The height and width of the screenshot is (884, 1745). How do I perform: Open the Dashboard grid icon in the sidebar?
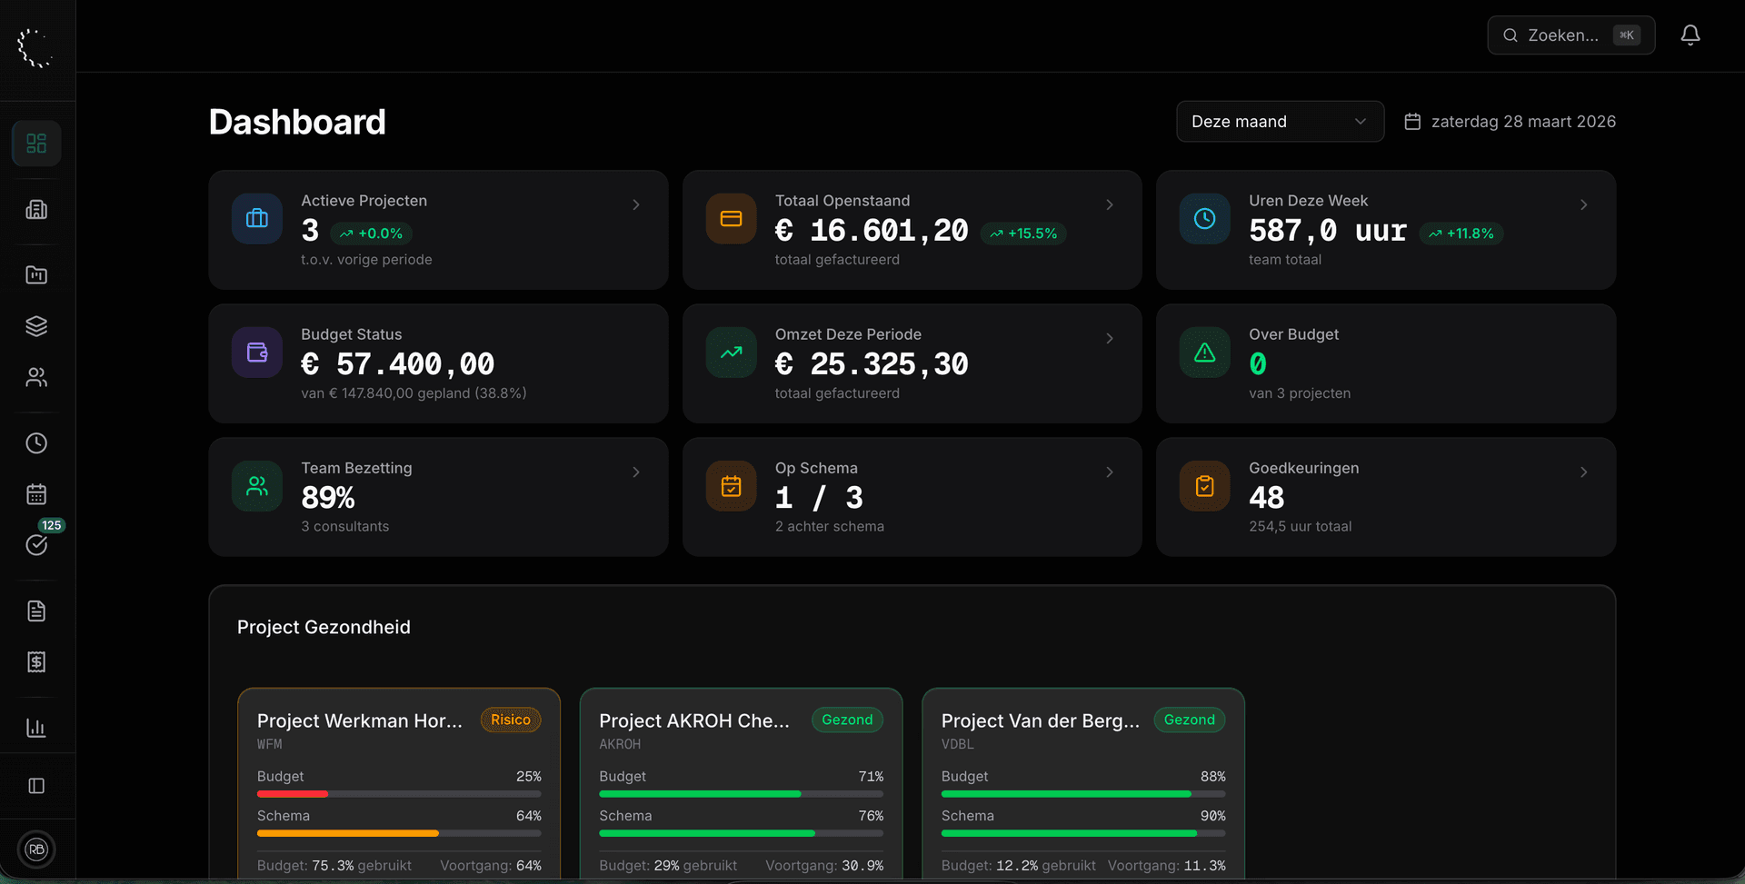(x=36, y=143)
